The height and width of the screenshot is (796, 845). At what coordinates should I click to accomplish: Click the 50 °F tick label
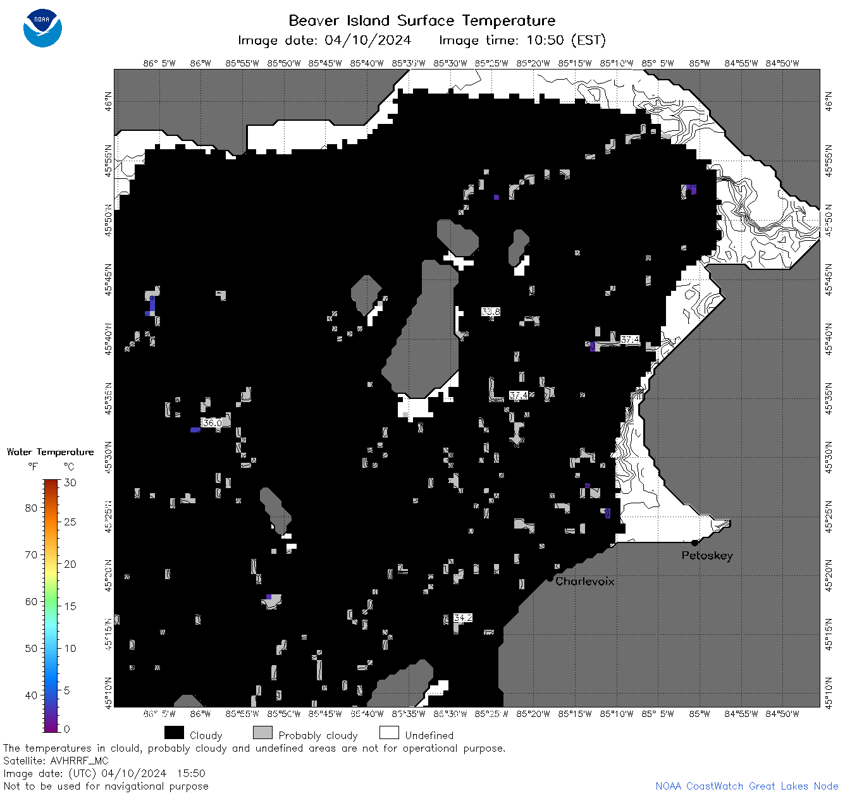pyautogui.click(x=31, y=648)
